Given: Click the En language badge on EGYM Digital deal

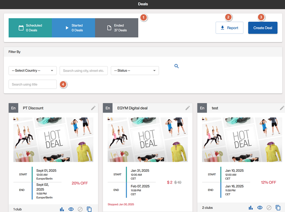Looking at the screenshot, I should 108,108.
